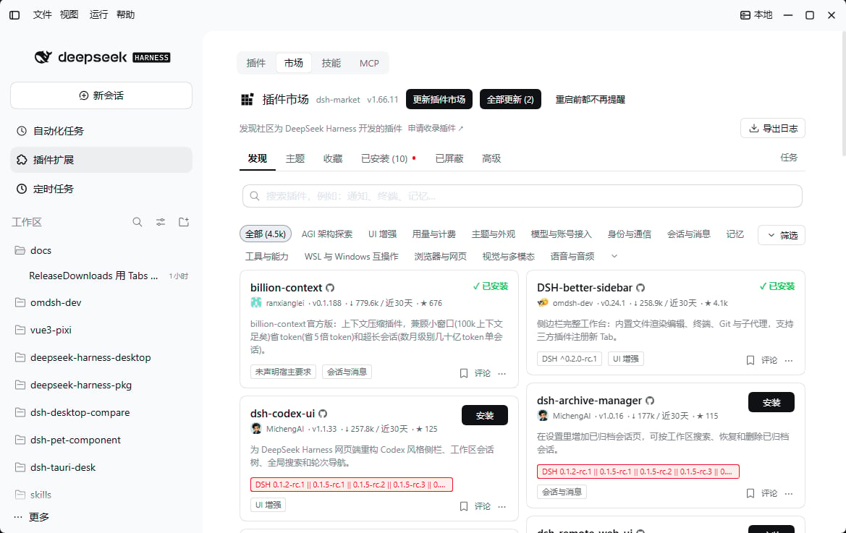The image size is (846, 533).
Task: Open the 筛选 filter dropdown
Action: coord(782,235)
